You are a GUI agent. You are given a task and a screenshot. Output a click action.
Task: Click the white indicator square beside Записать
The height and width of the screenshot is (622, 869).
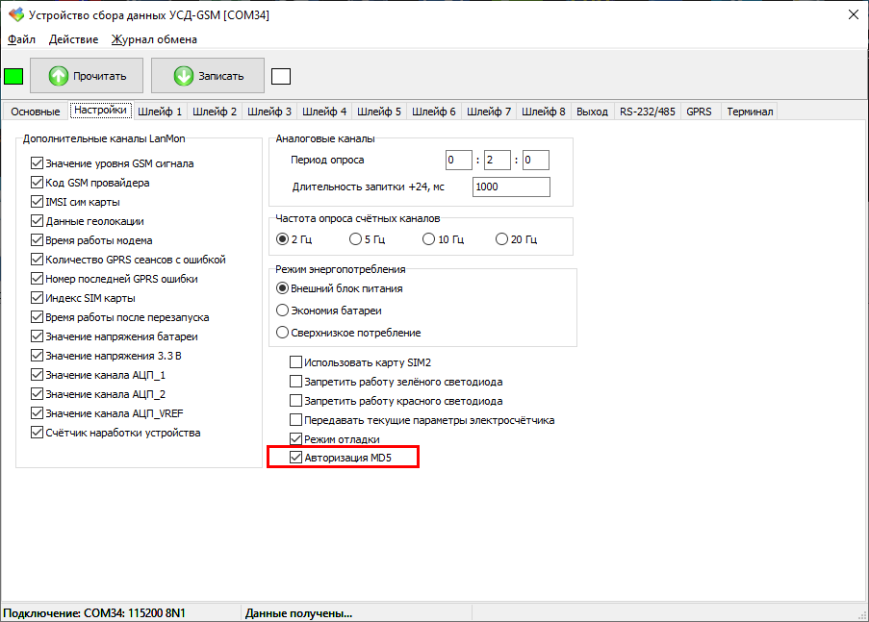[281, 77]
